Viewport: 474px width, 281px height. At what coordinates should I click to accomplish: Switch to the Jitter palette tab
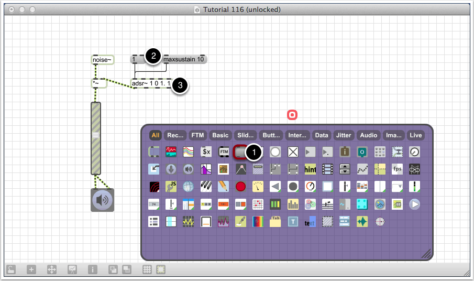click(344, 135)
